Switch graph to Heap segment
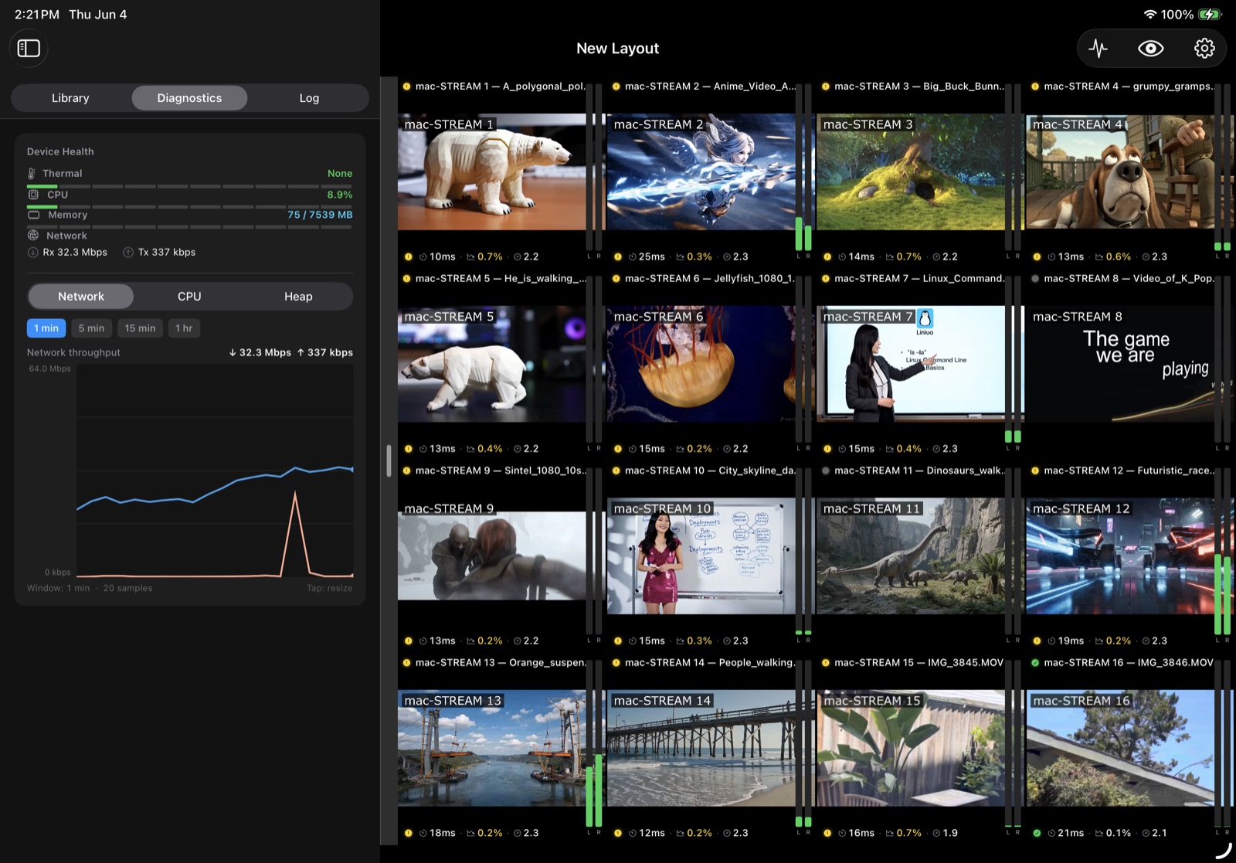The image size is (1236, 863). click(x=298, y=297)
